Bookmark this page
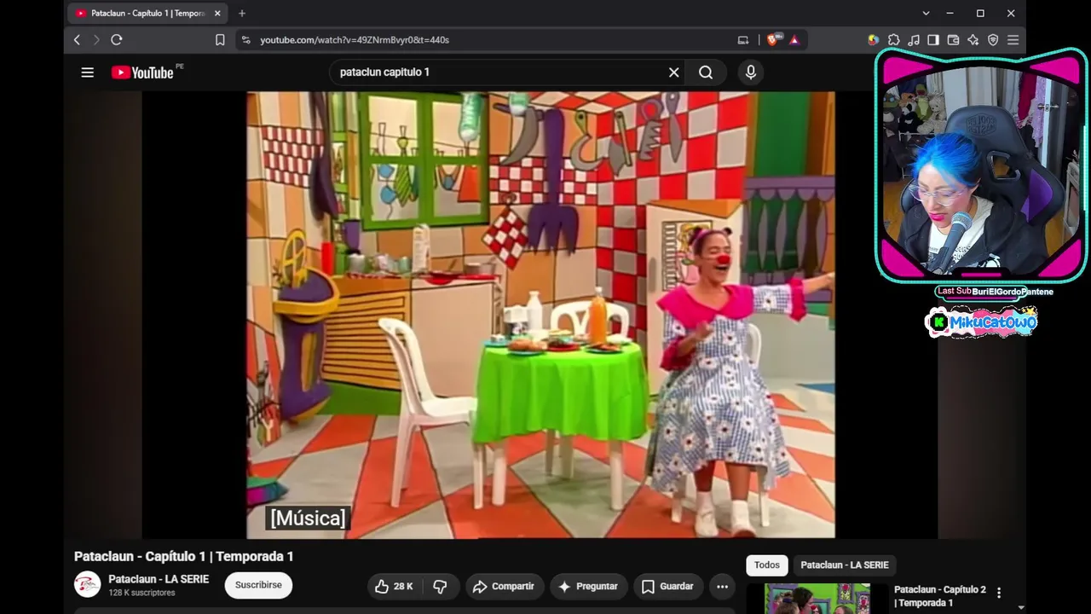 click(x=220, y=40)
